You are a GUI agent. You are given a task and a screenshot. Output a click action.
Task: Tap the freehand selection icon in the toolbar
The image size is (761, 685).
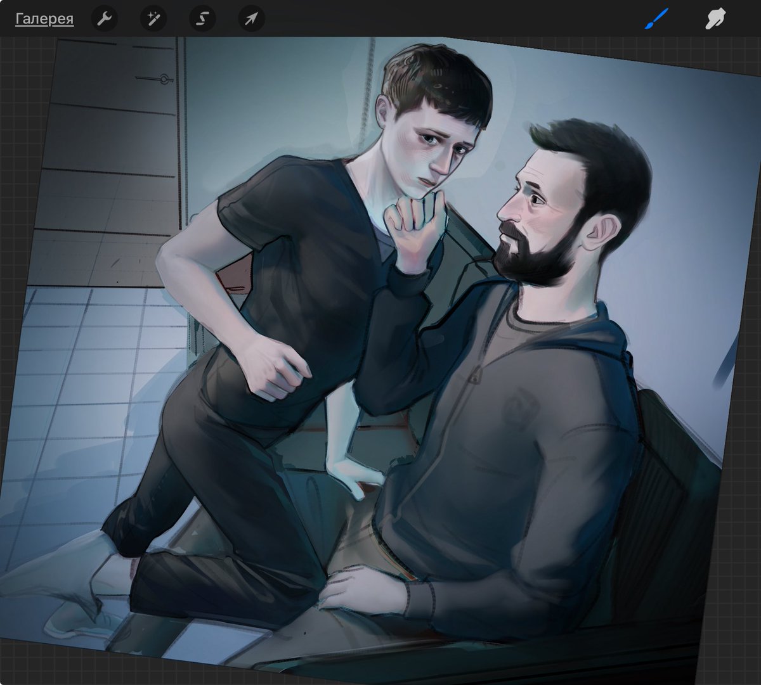coord(202,19)
